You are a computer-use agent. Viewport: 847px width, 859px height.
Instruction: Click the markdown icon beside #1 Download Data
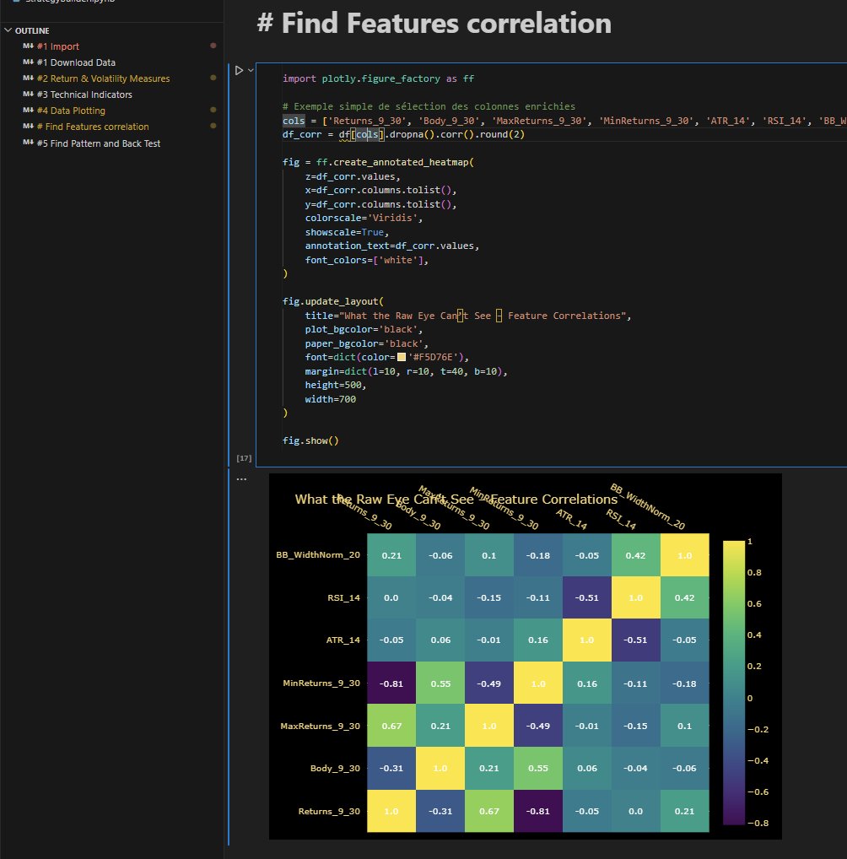point(28,62)
